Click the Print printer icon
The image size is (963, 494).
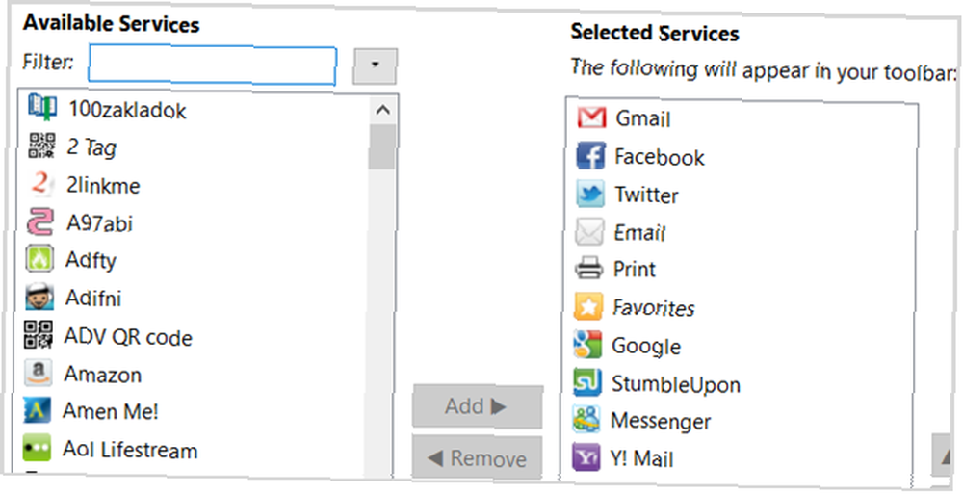589,269
